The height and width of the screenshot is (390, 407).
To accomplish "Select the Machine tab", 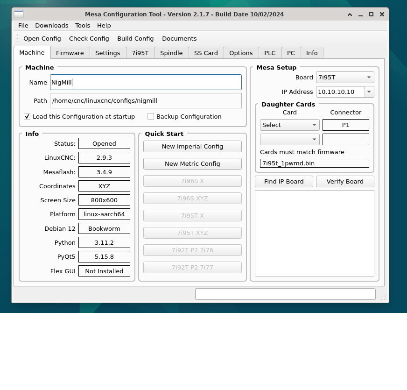I will click(x=32, y=52).
